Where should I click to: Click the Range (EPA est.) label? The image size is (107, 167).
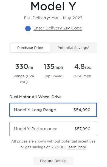pyautogui.click(x=24, y=79)
